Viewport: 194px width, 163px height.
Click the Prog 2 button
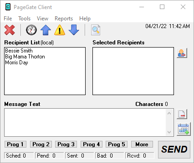pos(41,144)
